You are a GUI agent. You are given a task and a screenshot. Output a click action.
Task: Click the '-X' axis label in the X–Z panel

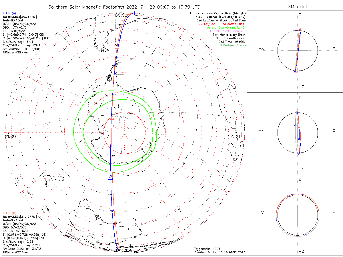[261, 49]
